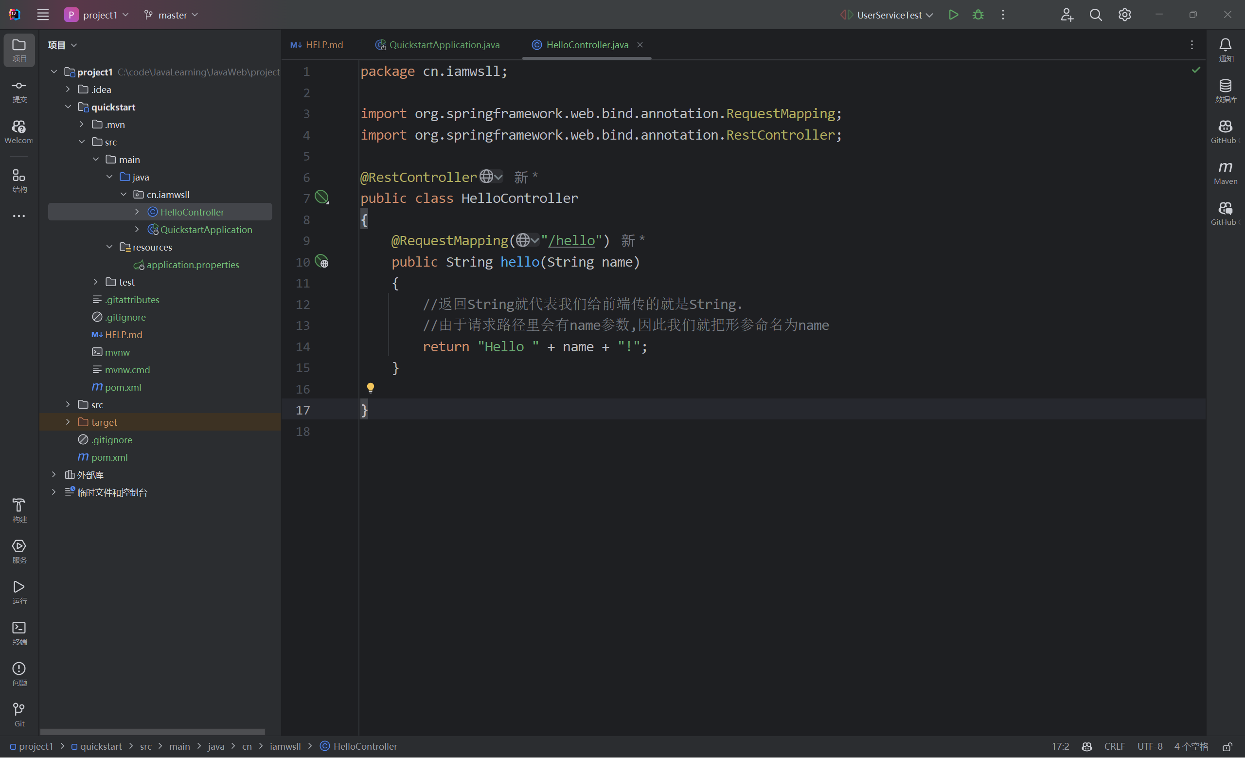The width and height of the screenshot is (1245, 758).
Task: Toggle the Project panel sidebar button
Action: click(19, 50)
